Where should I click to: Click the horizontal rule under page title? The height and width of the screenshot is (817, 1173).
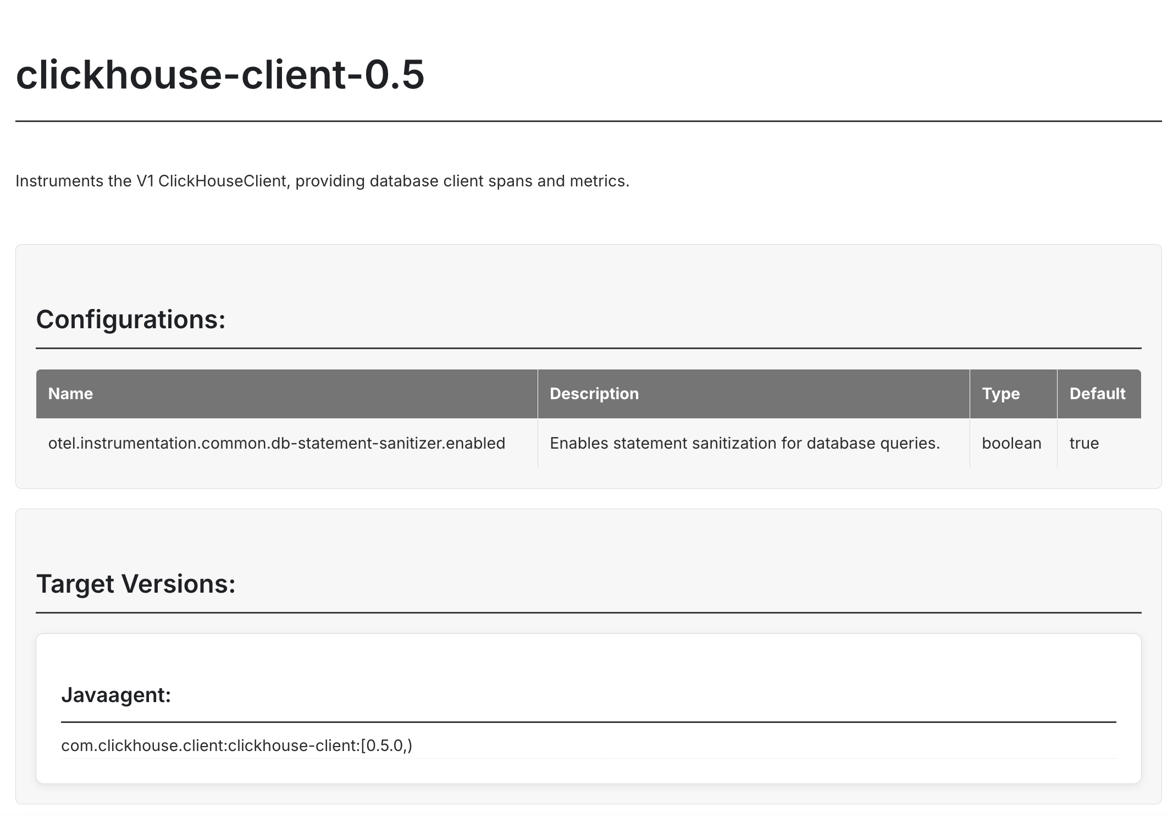588,121
